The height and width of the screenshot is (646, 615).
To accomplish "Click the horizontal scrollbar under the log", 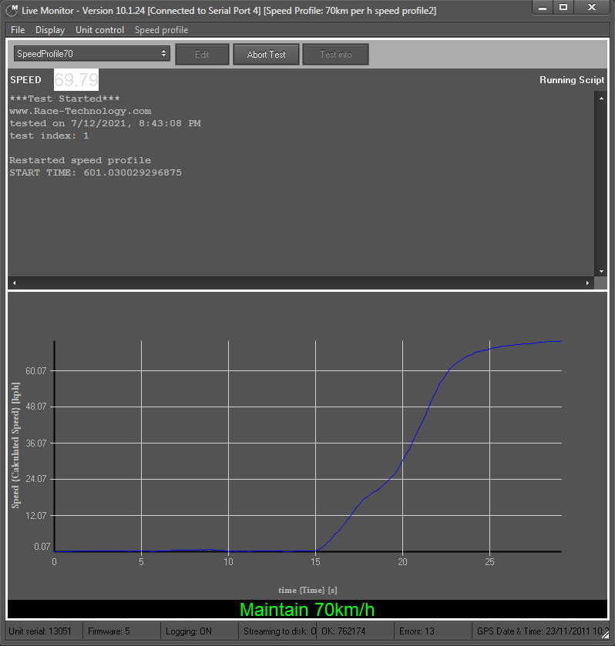I will click(301, 283).
